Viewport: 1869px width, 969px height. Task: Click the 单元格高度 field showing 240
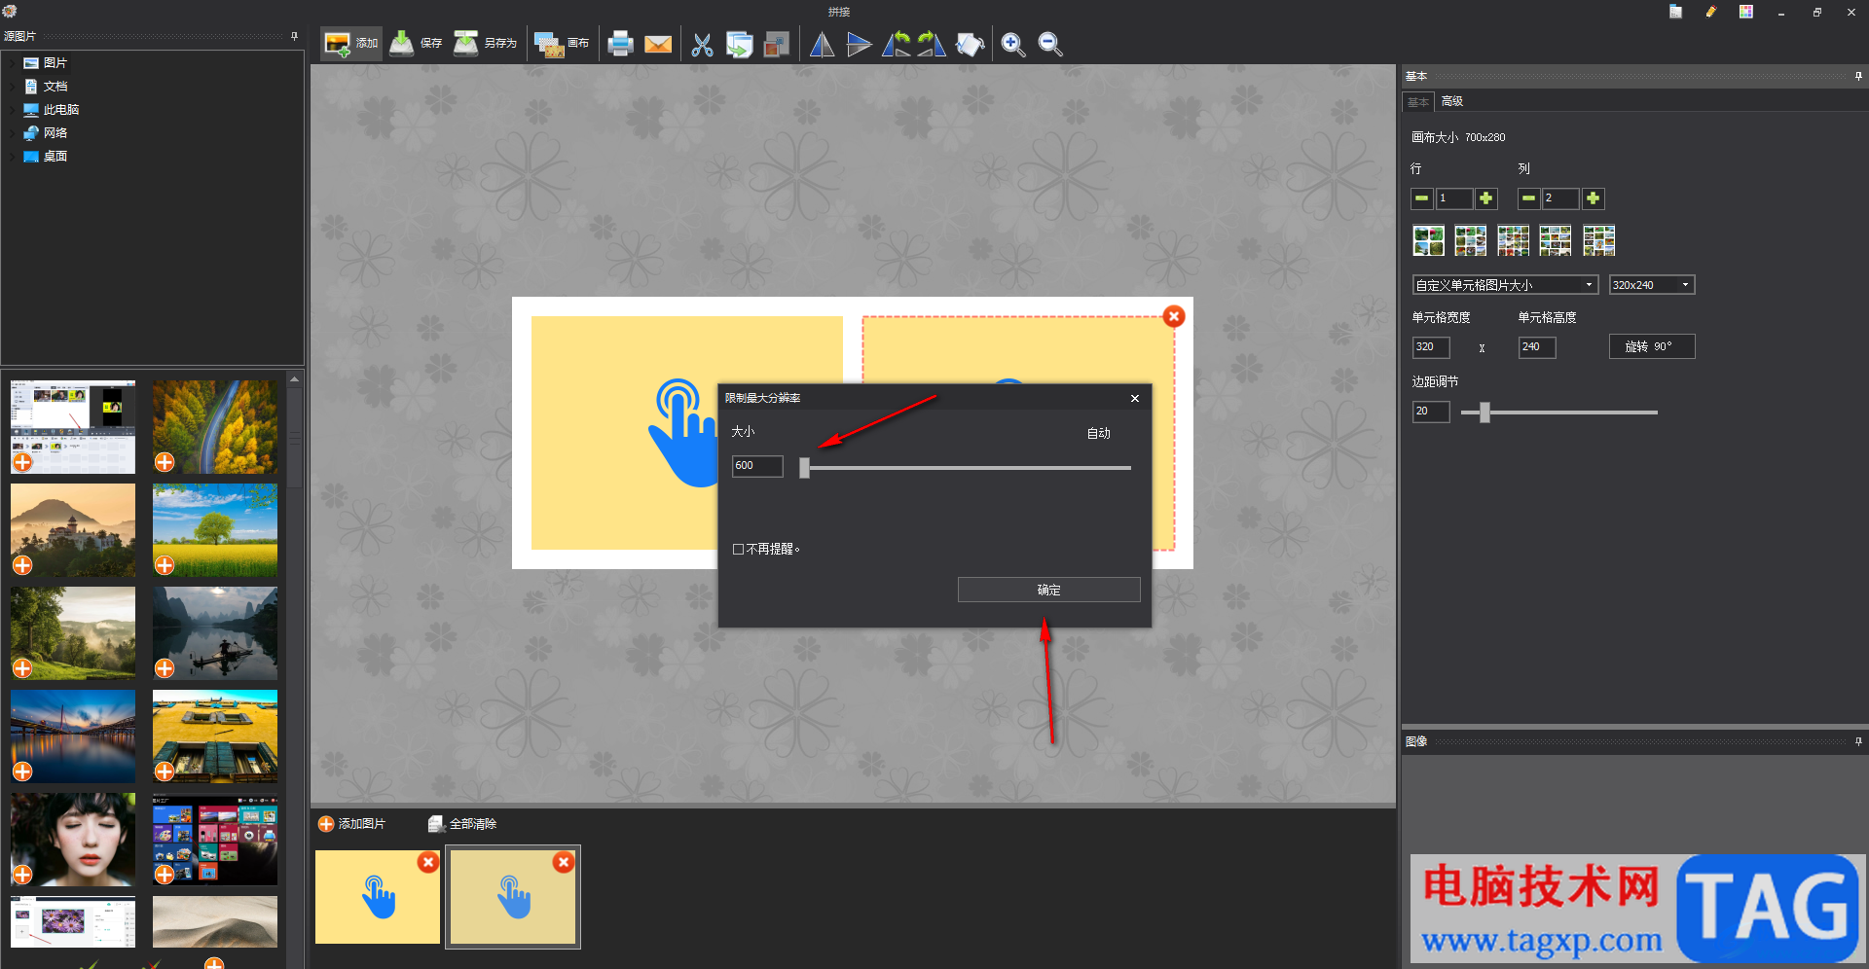point(1537,347)
